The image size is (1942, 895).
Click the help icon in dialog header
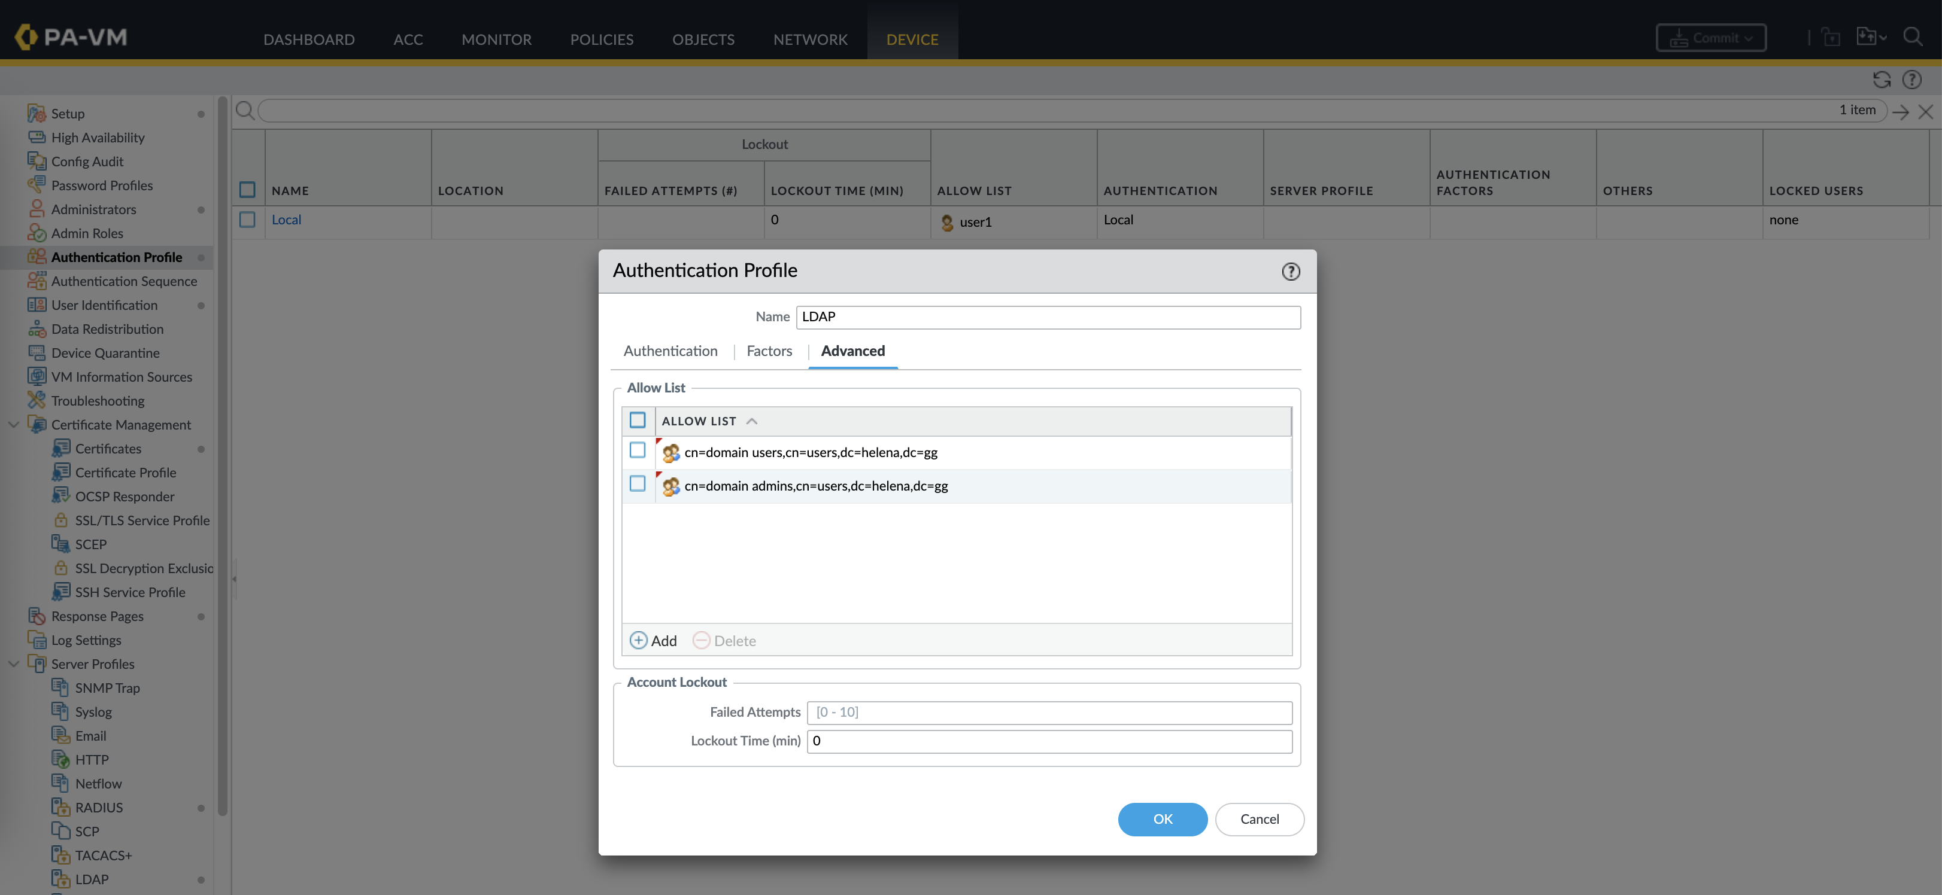tap(1291, 271)
